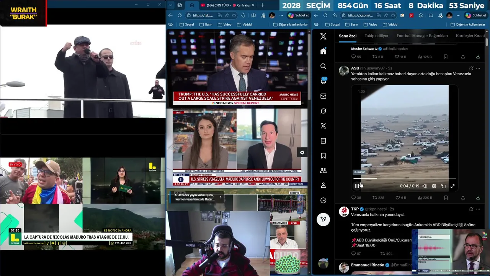Open the lists icon in the X sidebar
490x276 pixels.
tap(323, 141)
